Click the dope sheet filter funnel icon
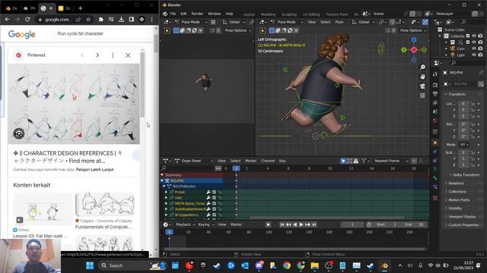Image resolution: width=487 pixels, height=273 pixels. [364, 161]
